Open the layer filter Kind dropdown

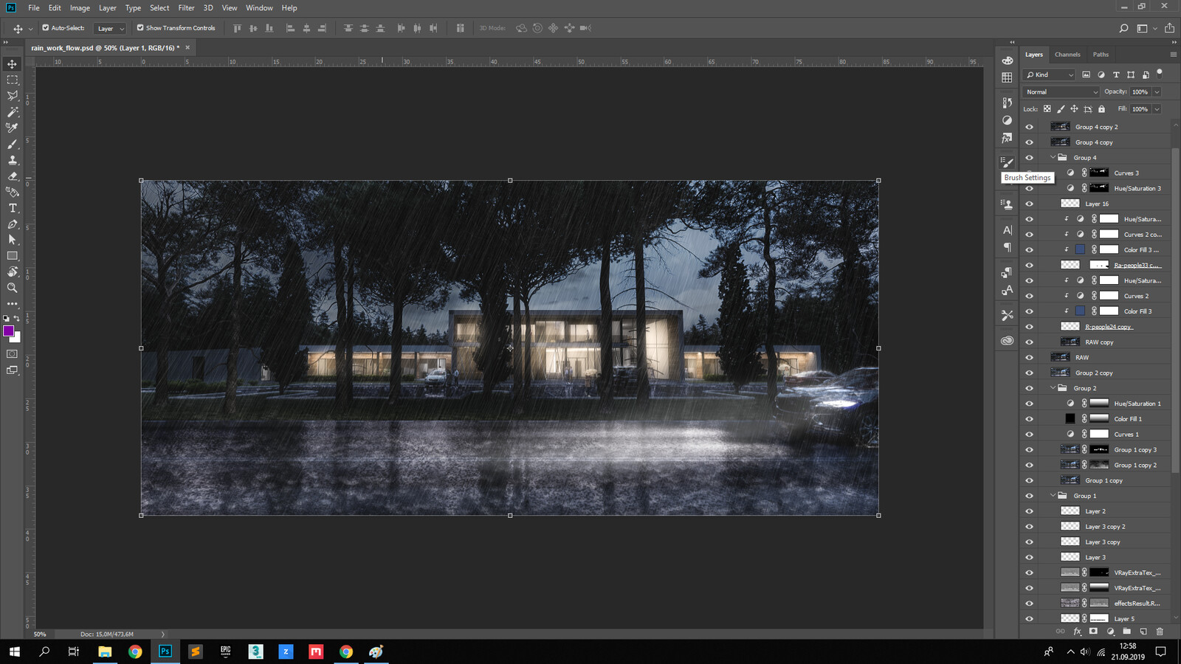1050,75
